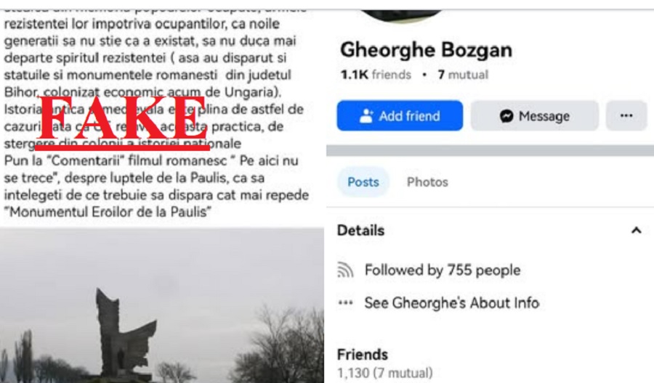Viewport: 654px width, 383px height.
Task: Open the Friends section heading
Action: [363, 355]
